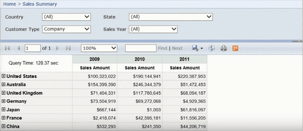
Task: Click the 'of 1' page count text
Action: [x=46, y=48]
